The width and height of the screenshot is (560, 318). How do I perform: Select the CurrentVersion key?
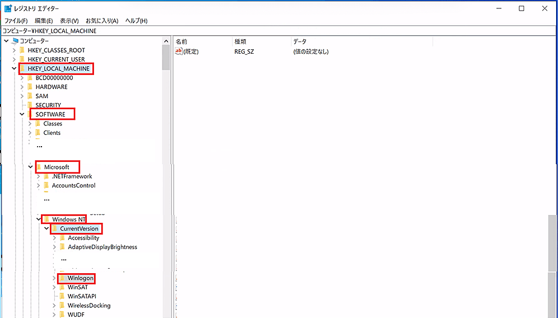point(79,229)
